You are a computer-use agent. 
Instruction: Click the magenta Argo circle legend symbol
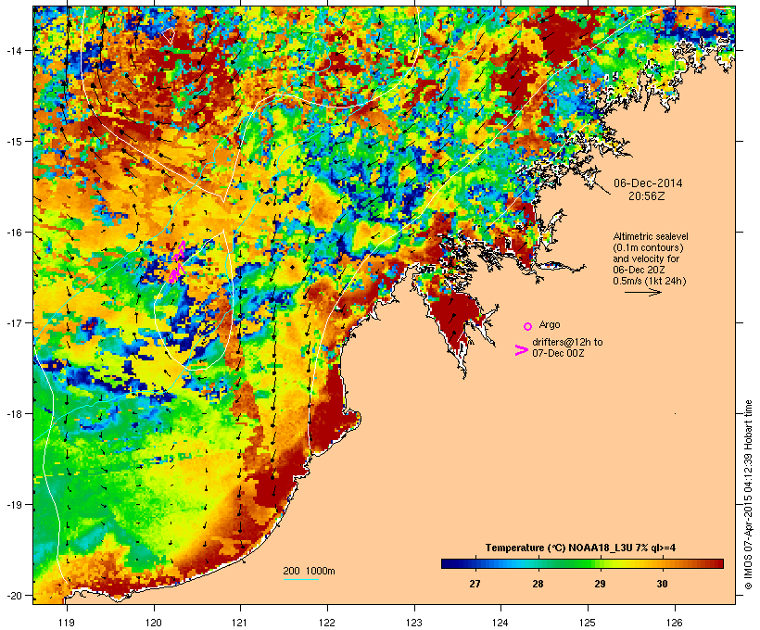tap(528, 327)
